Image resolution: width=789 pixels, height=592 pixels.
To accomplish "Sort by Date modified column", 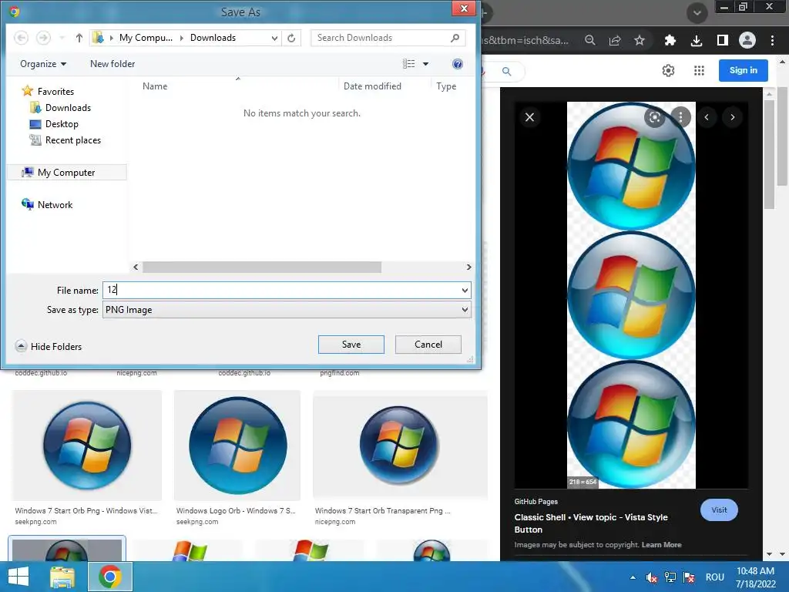I will 372,86.
